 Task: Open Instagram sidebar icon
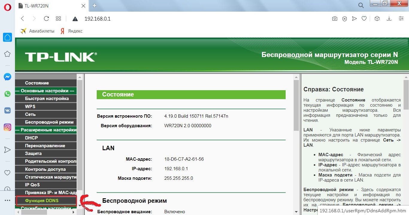(x=7, y=127)
